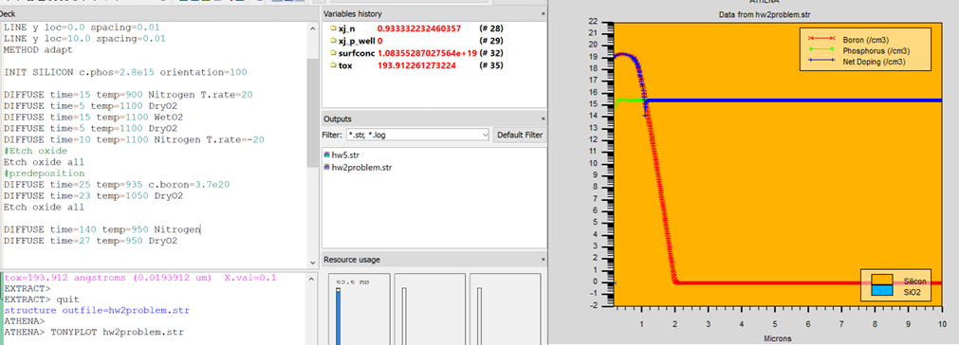This screenshot has width=959, height=345.
Task: Select the xj_n value 0.933332232460357
Action: [419, 28]
